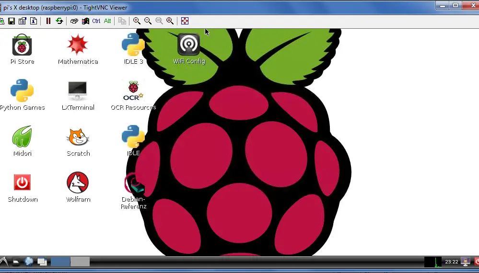Viewport: 479px width, 273px height.
Task: Click the red Shutdown desktop icon
Action: (22, 182)
